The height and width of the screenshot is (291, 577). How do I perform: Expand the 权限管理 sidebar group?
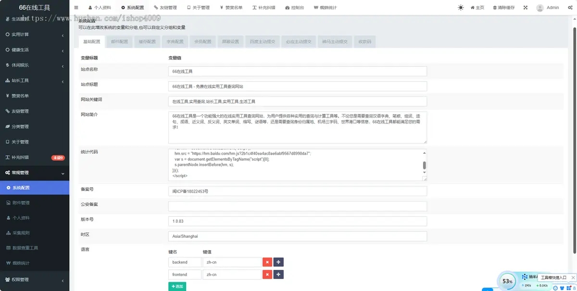coord(35,279)
